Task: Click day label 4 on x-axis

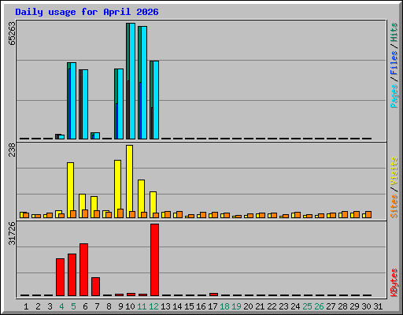Action: tap(61, 306)
